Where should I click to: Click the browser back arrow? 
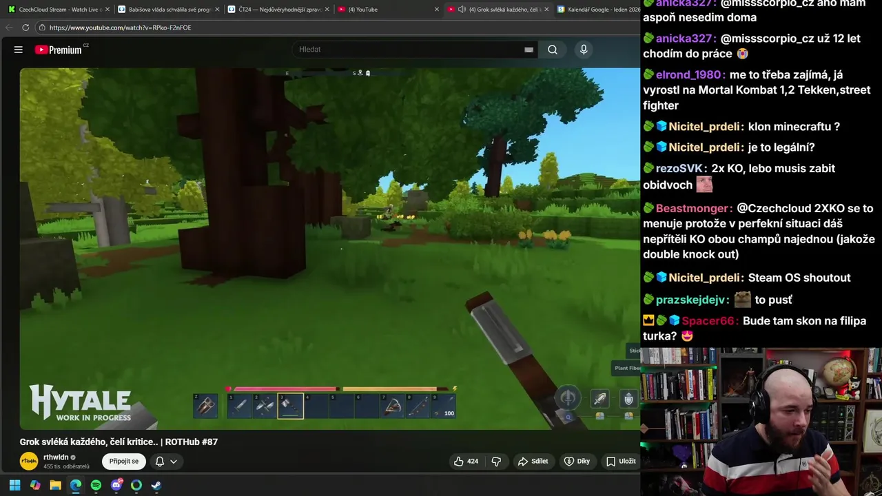9,28
